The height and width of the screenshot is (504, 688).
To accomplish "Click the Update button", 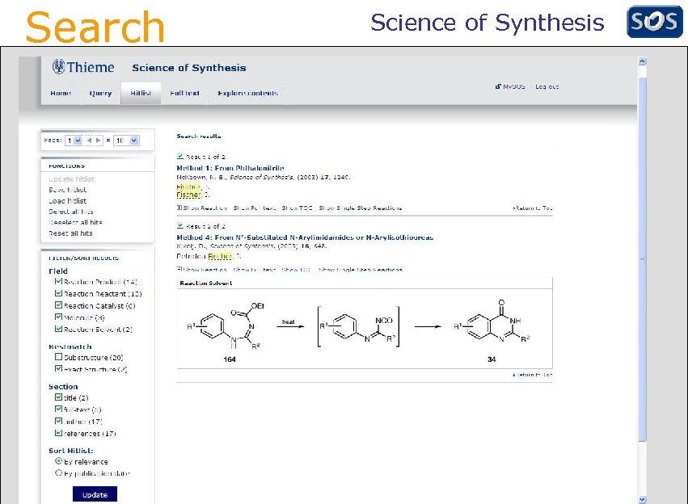I will pyautogui.click(x=95, y=494).
